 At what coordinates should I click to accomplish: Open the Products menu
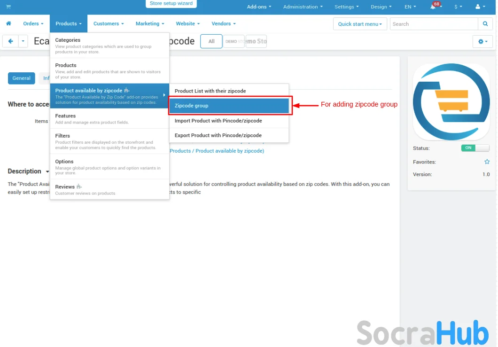pos(68,23)
